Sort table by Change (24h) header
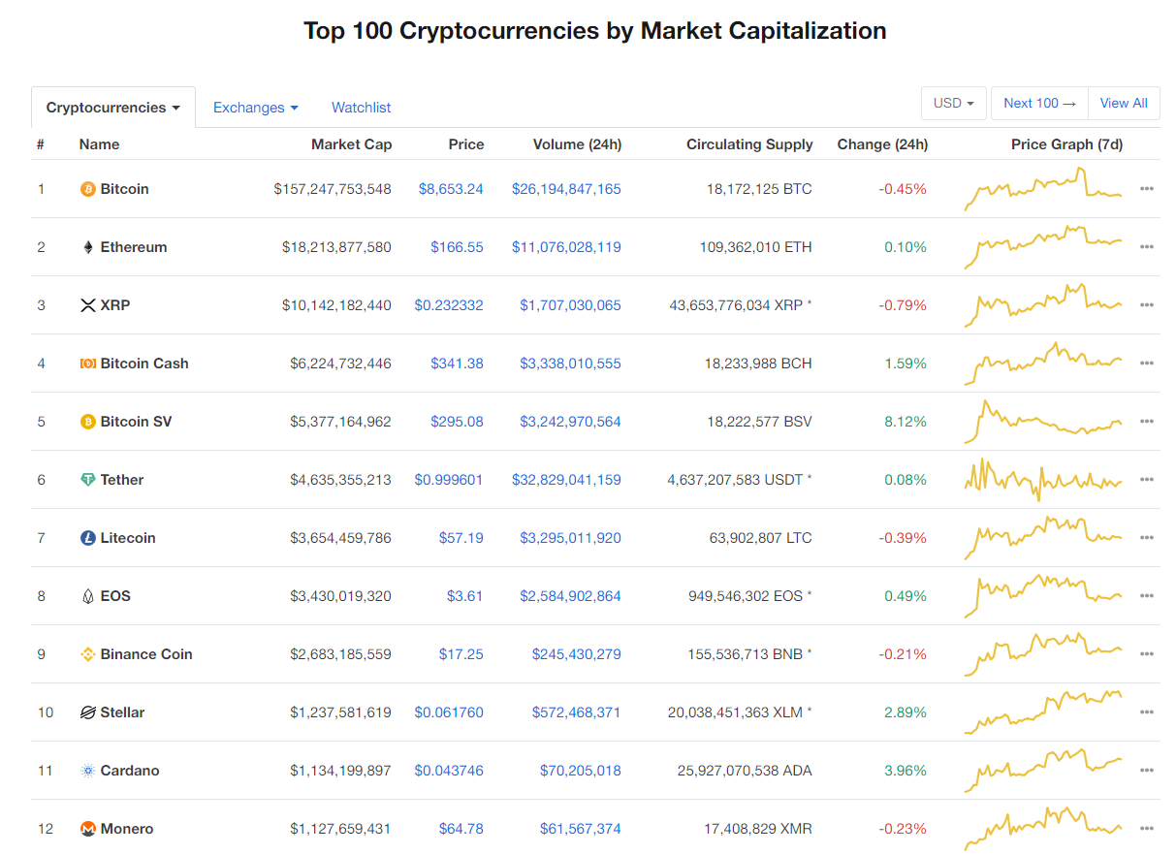 tap(882, 144)
